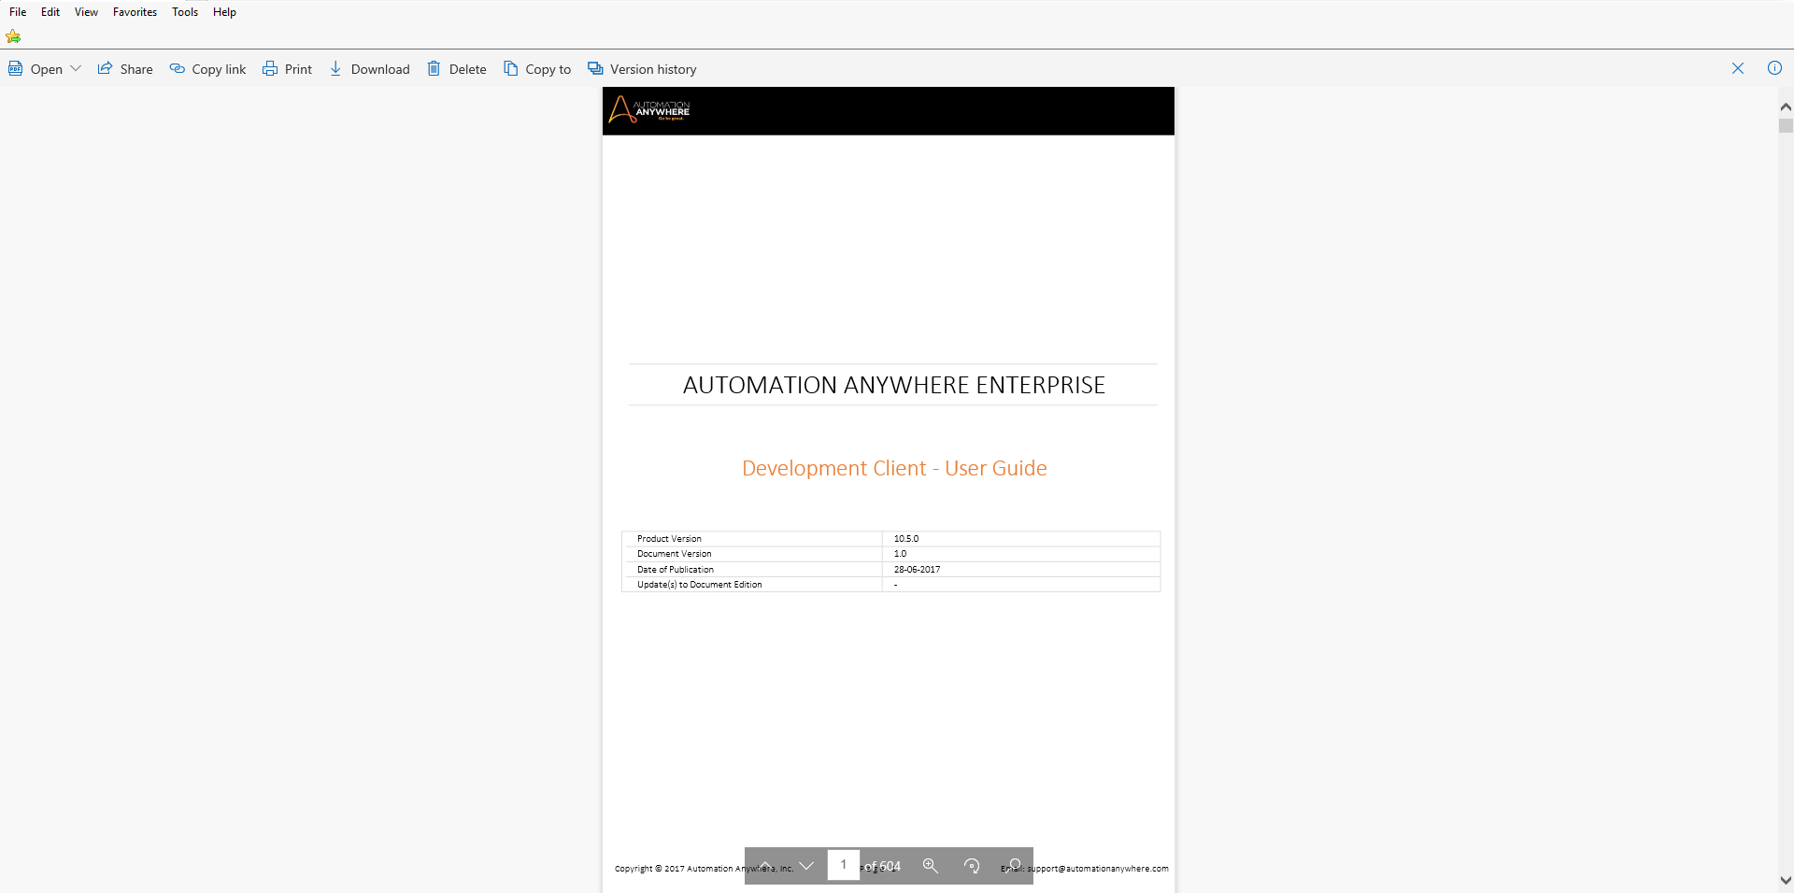Click the add-to-favorites star icon
This screenshot has width=1794, height=893.
click(13, 36)
